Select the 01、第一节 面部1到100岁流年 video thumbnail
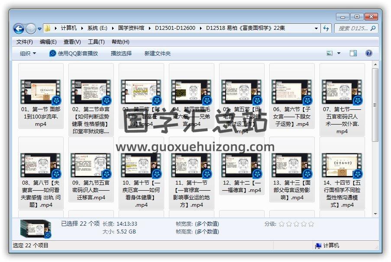Viewport: 391px width, 262px height. pyautogui.click(x=41, y=92)
